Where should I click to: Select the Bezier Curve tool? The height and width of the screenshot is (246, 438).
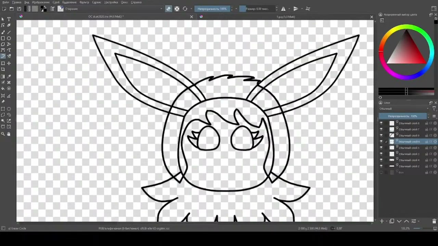[x=3, y=50]
